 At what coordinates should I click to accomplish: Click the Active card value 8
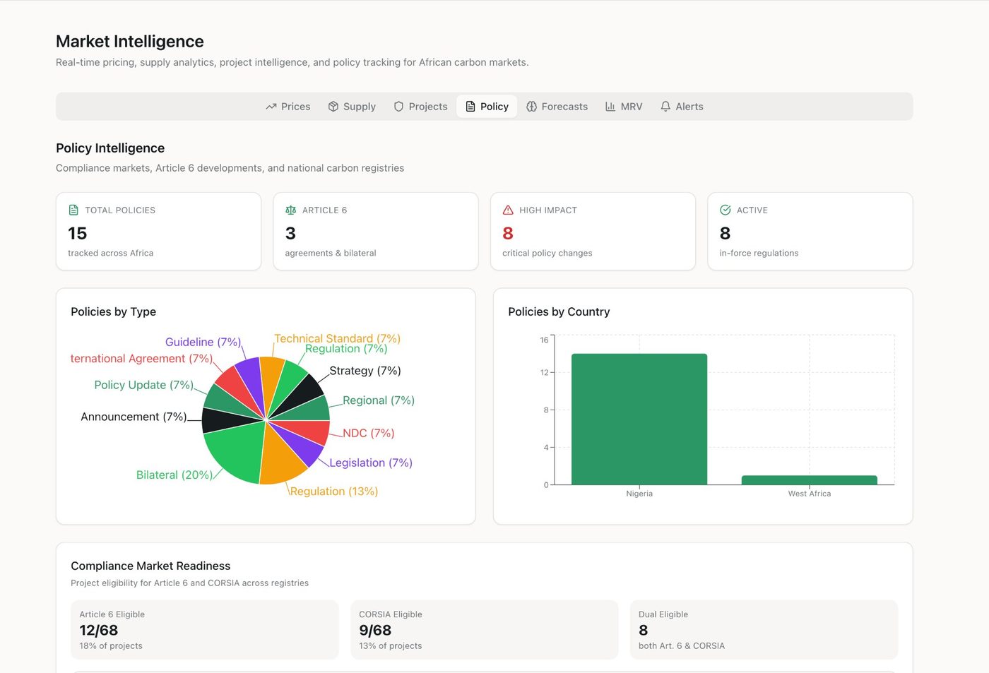click(x=725, y=233)
